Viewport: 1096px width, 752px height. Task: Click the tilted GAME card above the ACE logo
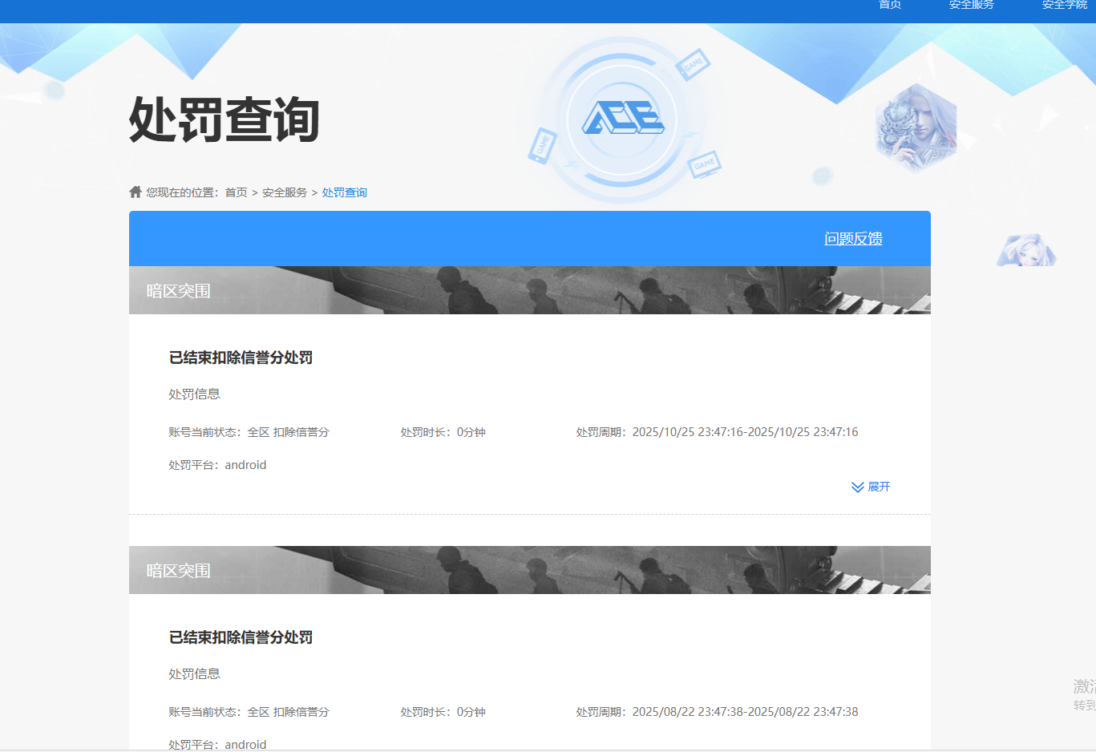pos(691,64)
